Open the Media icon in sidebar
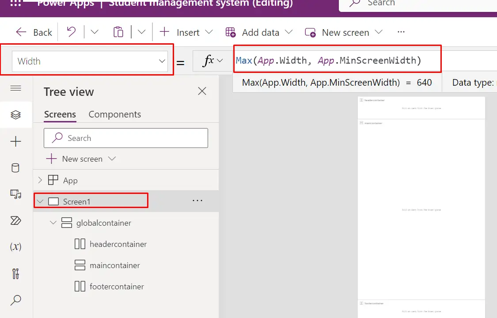Viewport: 497px width, 318px height. (16, 194)
